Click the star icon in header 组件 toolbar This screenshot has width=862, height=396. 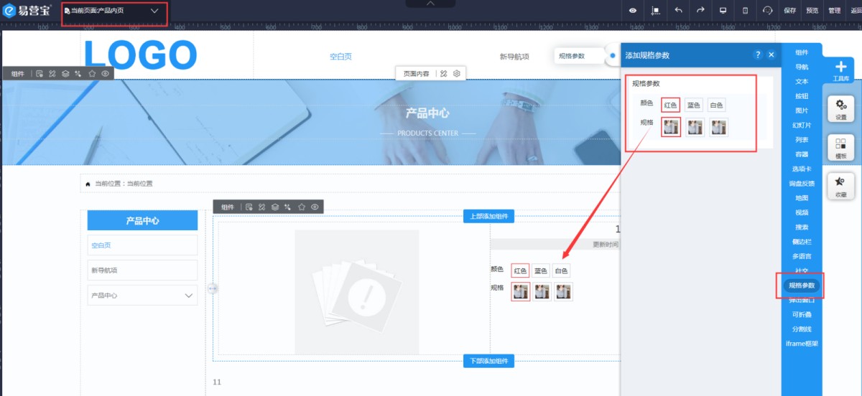(92, 73)
